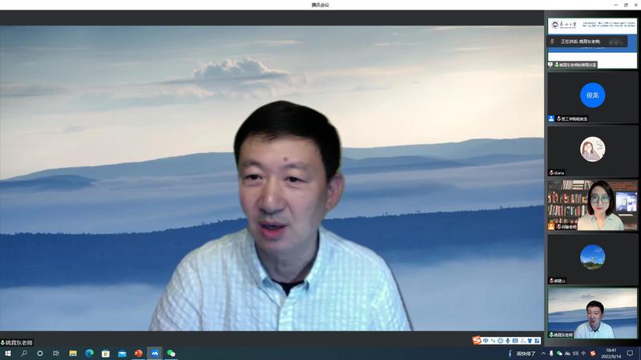The image size is (641, 360).
Task: Click the taskbar Search magnifier icon
Action: pyautogui.click(x=24, y=353)
